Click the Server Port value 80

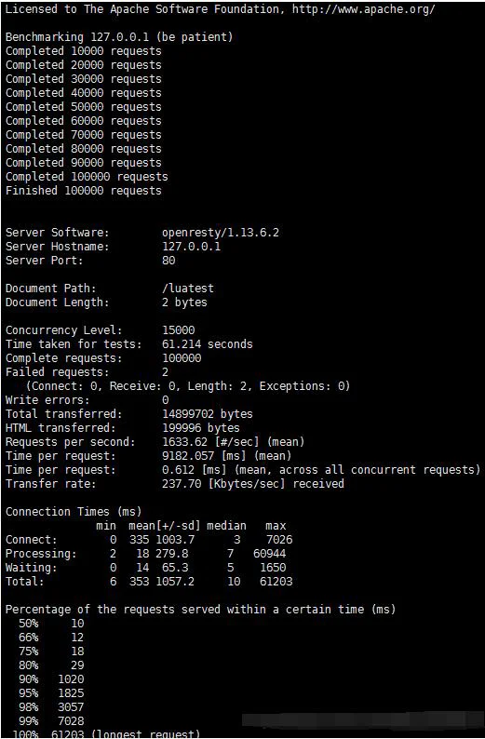click(168, 261)
